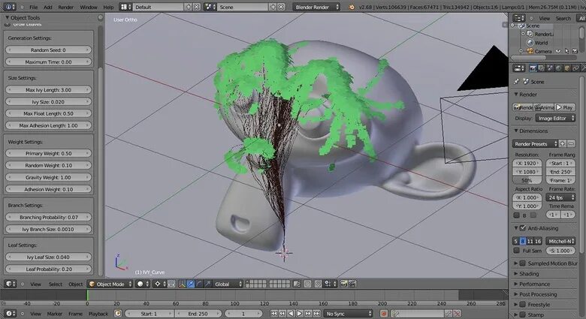The height and width of the screenshot is (319, 586).
Task: Open the pivot point selector
Action: point(160,284)
